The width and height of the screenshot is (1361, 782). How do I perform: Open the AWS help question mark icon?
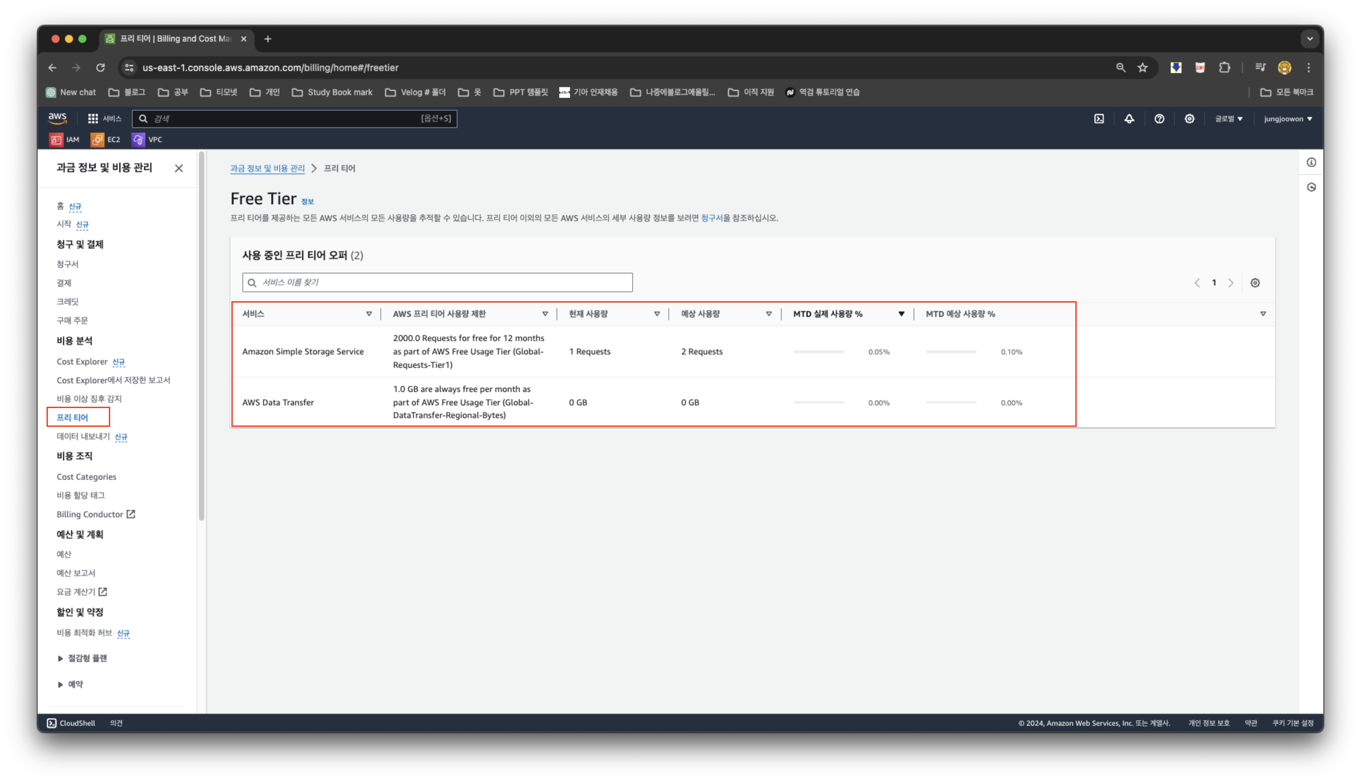click(1159, 119)
